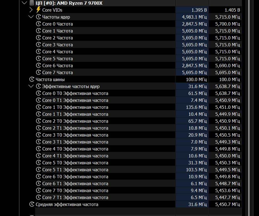
Task: Click the clock icon of Core 0 T1 Эффективная частота
Action: click(x=38, y=100)
